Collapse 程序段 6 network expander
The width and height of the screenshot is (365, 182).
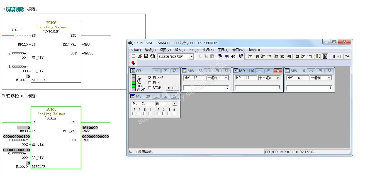[x=3, y=96]
